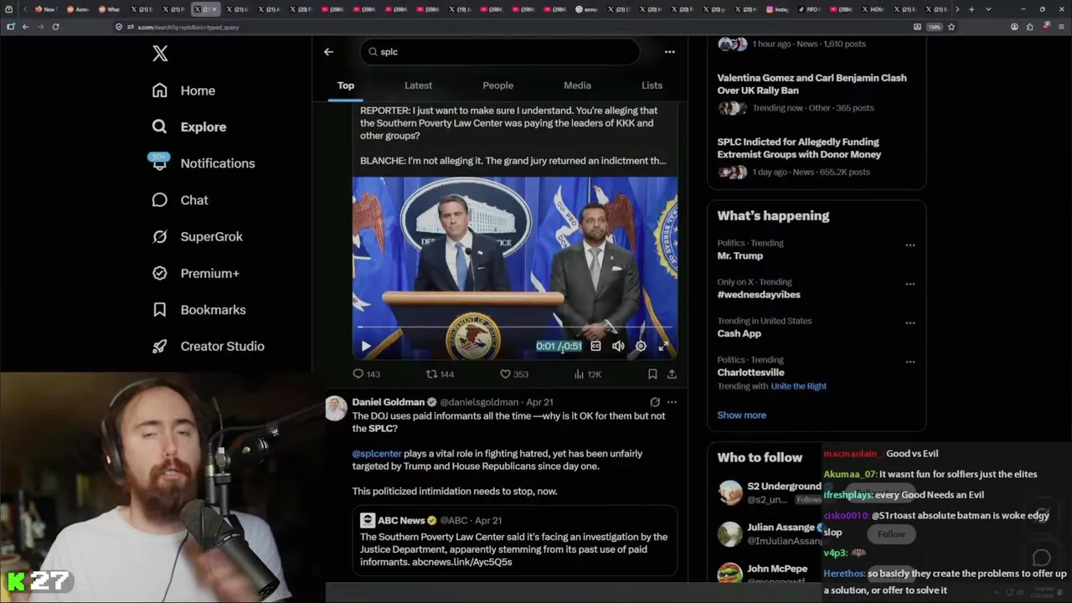This screenshot has height=603, width=1072.
Task: Open more options on Goldman post
Action: [x=672, y=402]
